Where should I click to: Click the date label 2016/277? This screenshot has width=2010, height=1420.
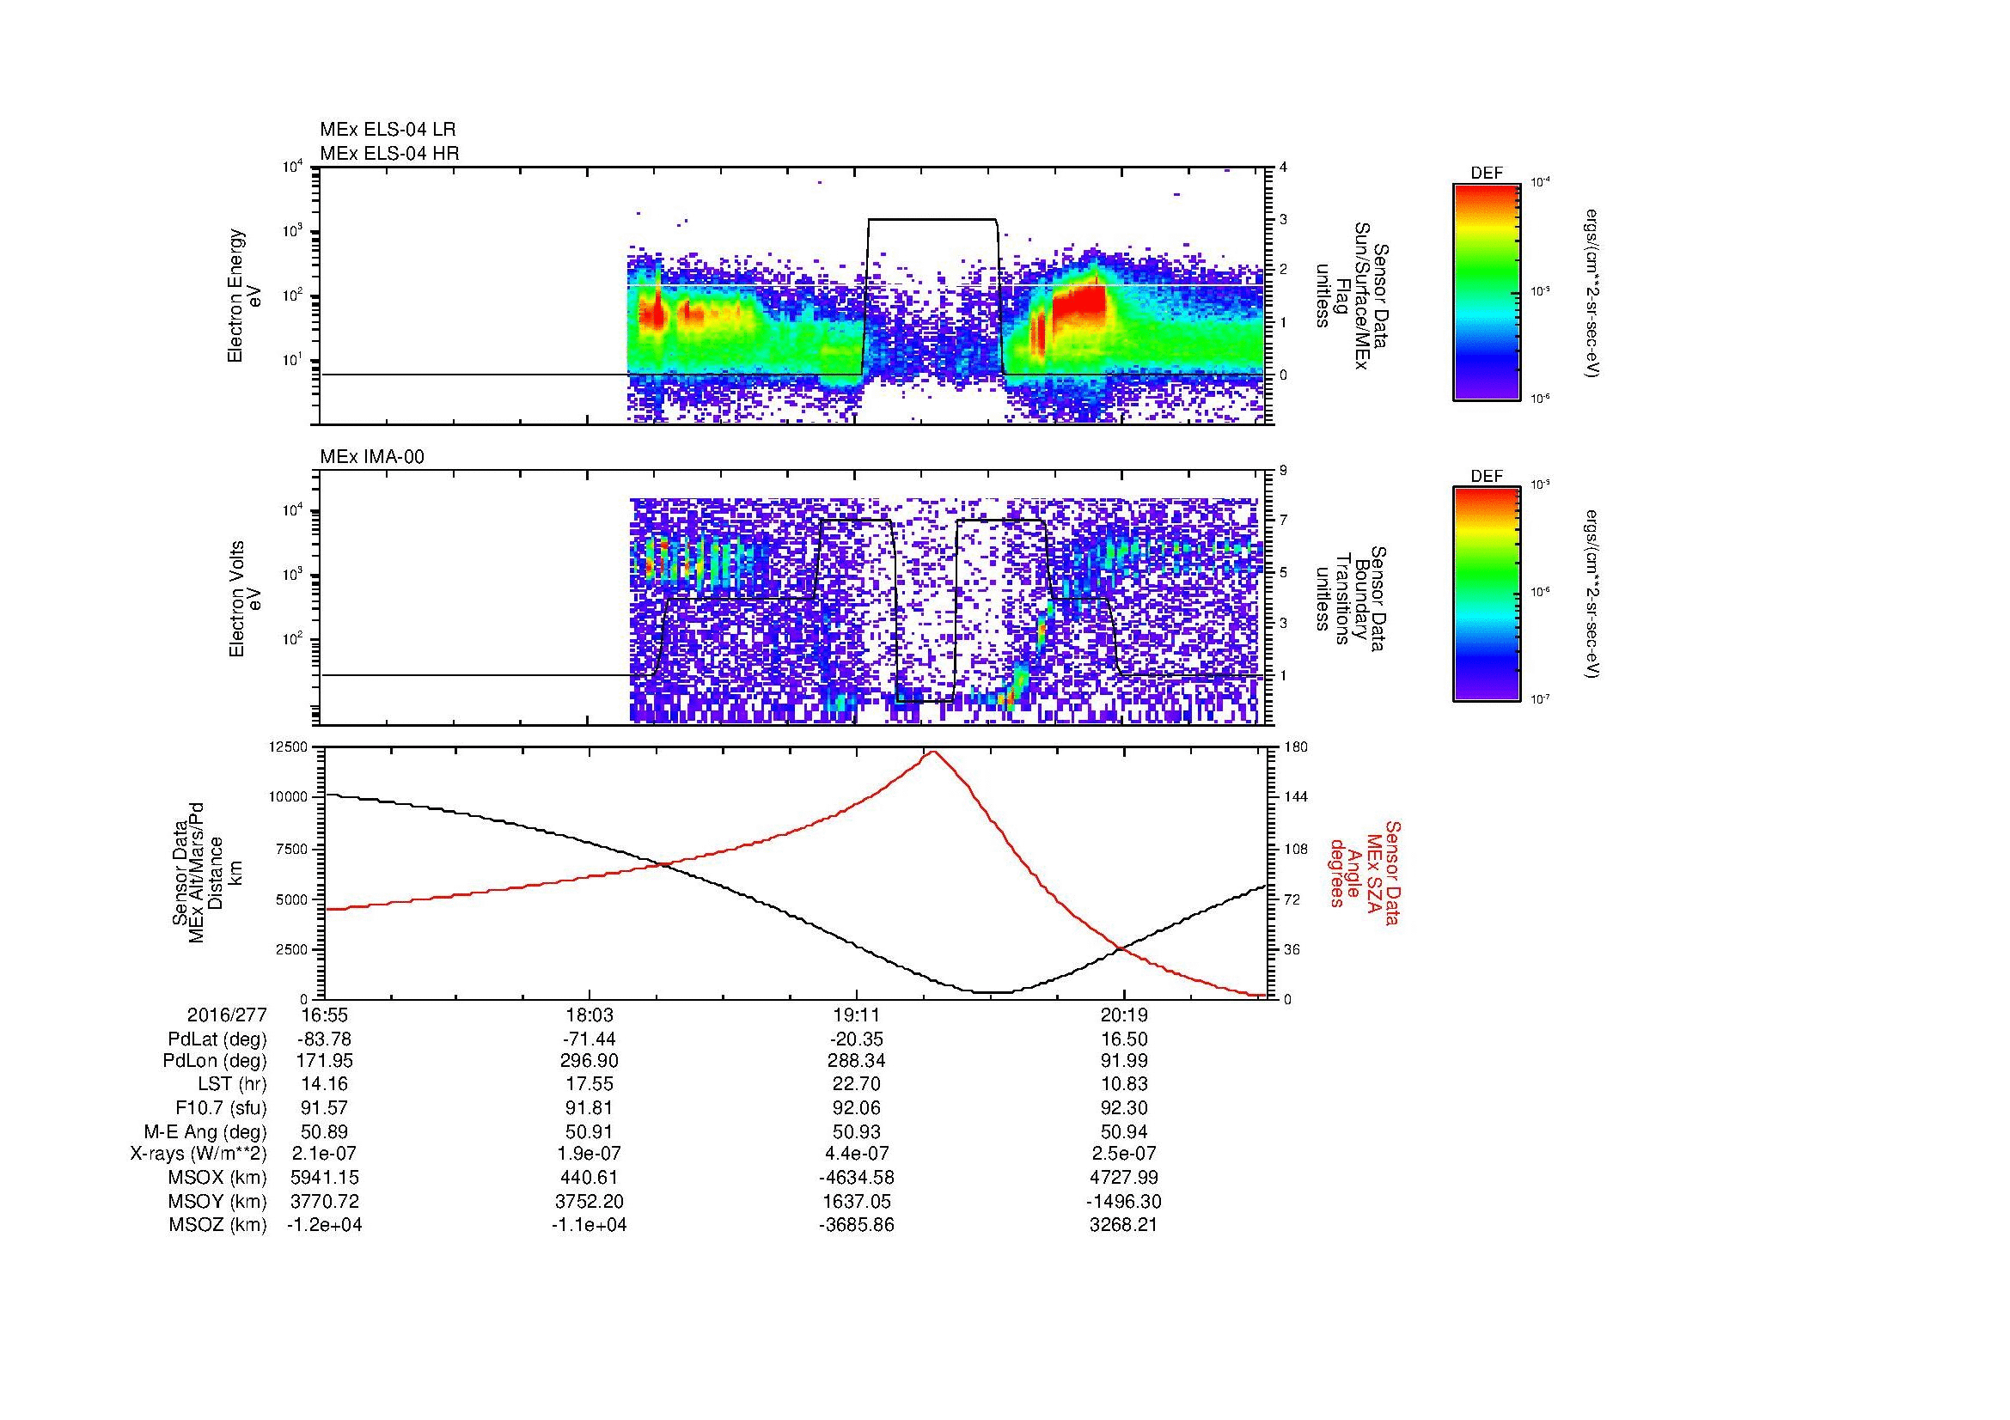tap(227, 1015)
